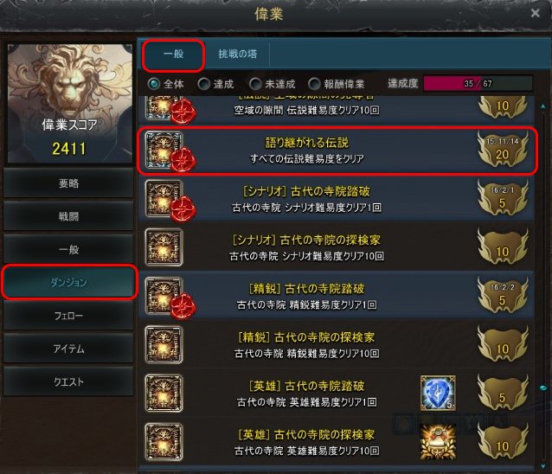552x474 pixels.
Task: Click the [精鋭] 古代の寺院踏破 score badge
Action: tap(503, 295)
